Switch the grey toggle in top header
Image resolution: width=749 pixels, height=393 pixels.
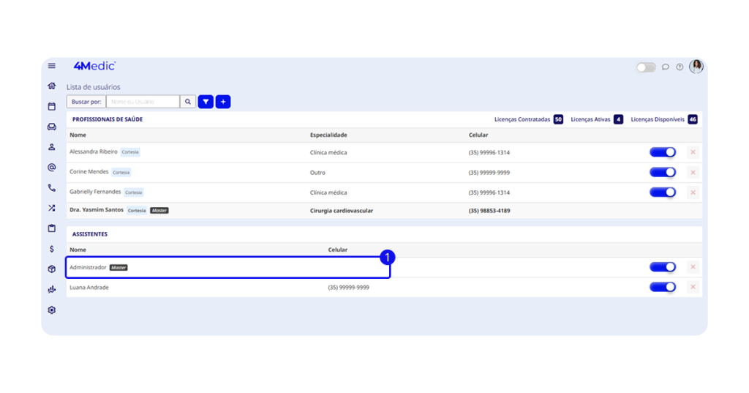point(646,67)
